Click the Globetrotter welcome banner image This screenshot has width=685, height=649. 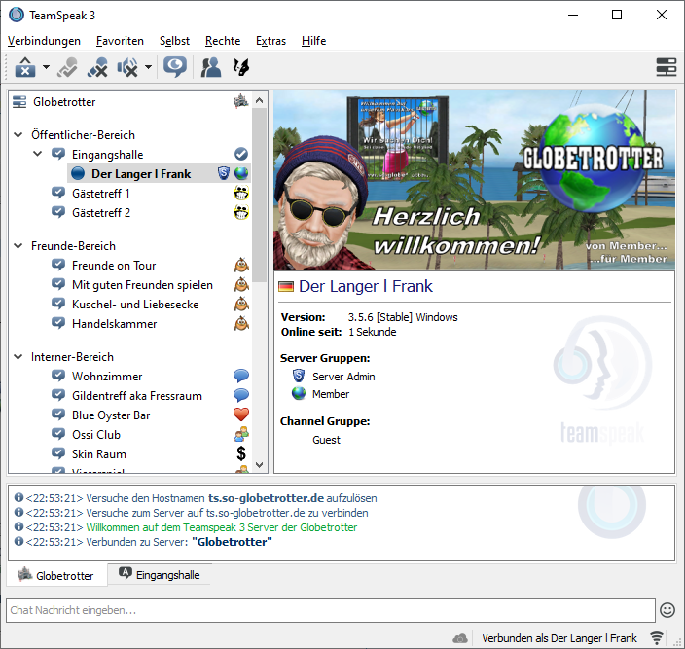[474, 179]
